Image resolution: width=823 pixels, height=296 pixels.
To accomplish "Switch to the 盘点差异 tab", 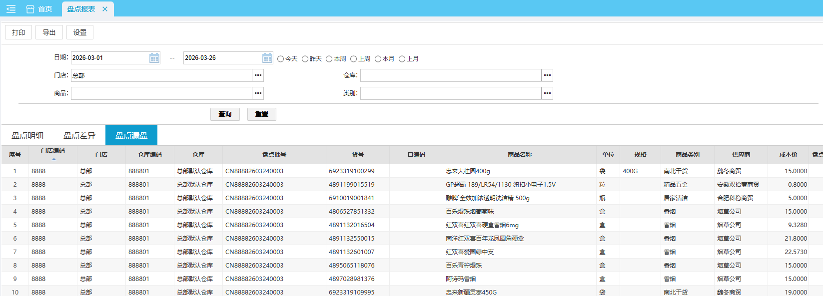I will click(x=79, y=135).
